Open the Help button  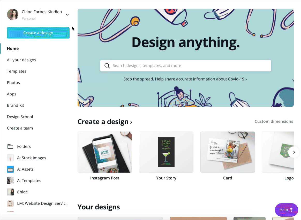(x=287, y=210)
